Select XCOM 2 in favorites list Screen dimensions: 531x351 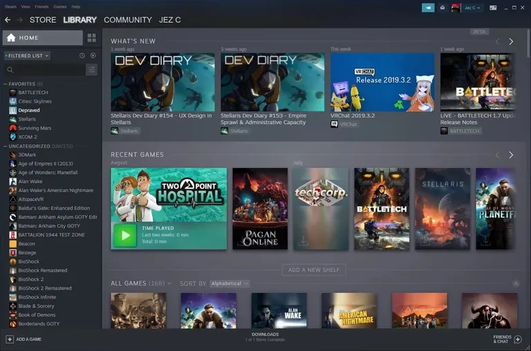point(28,137)
